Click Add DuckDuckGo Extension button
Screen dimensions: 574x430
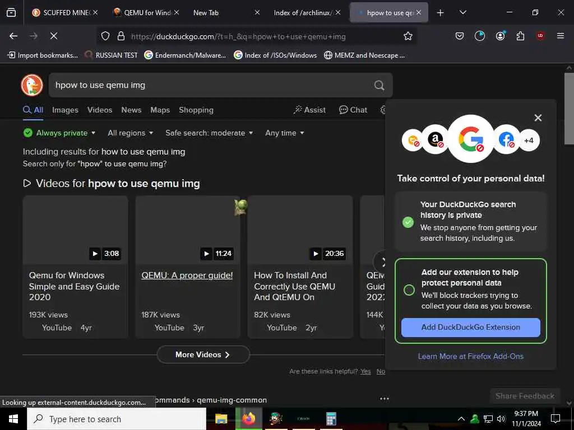point(470,327)
